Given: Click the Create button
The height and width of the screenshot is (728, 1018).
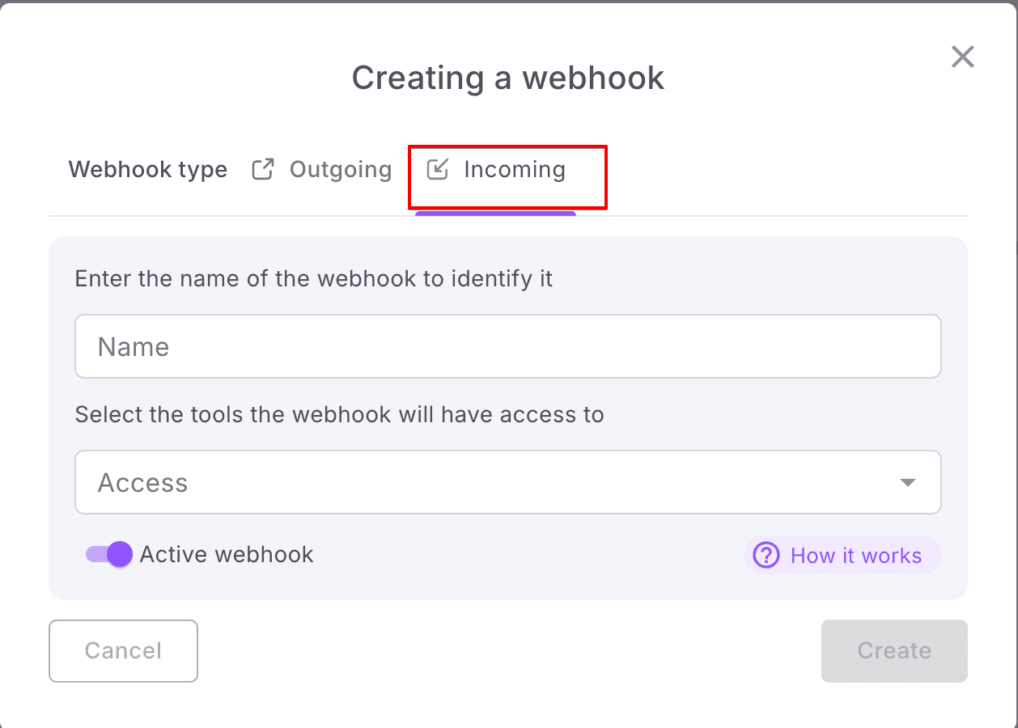Looking at the screenshot, I should [x=894, y=651].
